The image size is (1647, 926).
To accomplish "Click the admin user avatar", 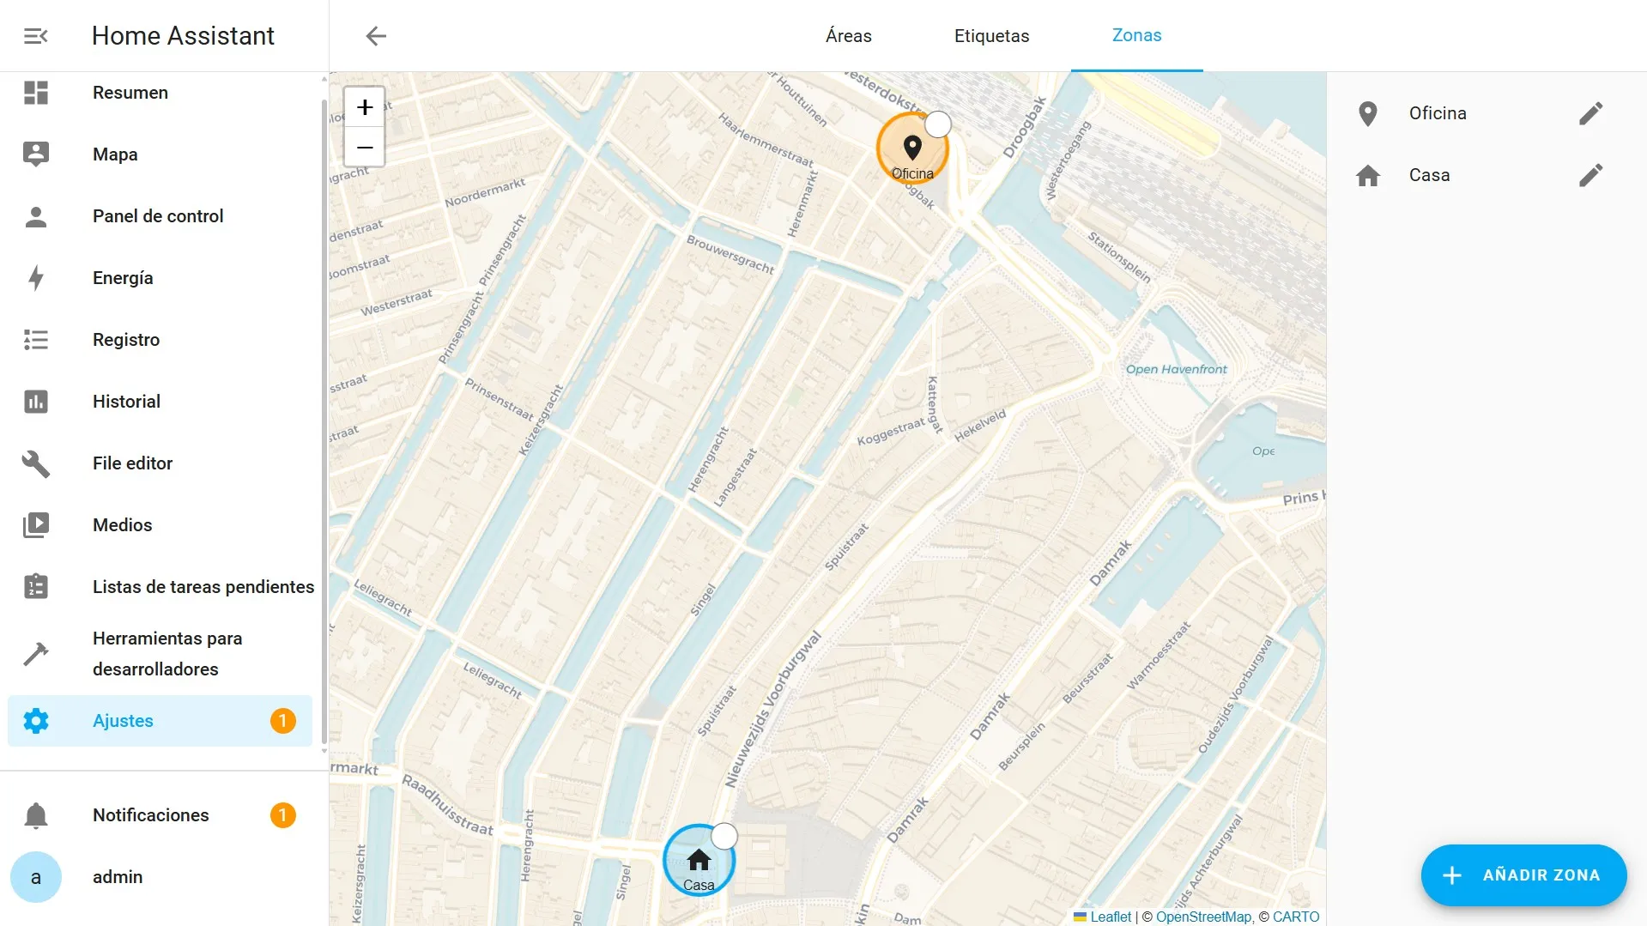I will click(36, 877).
